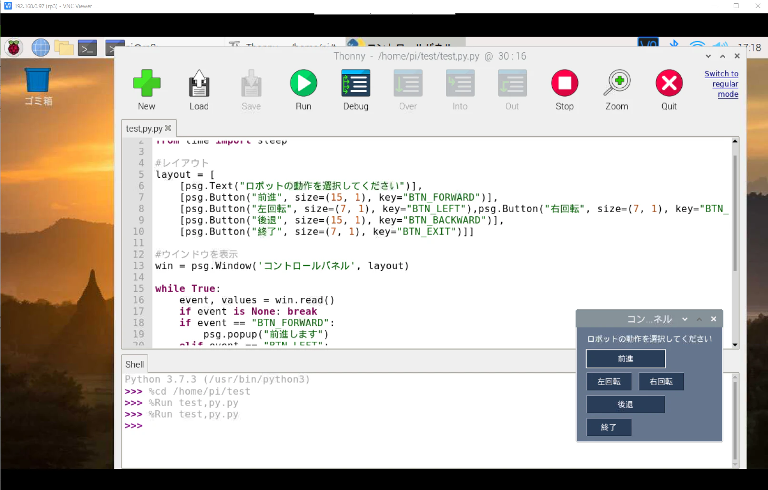Select the Shell tab
The height and width of the screenshot is (490, 768).
[134, 364]
